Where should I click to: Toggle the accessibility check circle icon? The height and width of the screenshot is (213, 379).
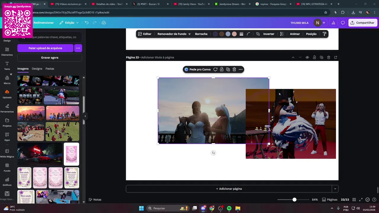coord(367,200)
